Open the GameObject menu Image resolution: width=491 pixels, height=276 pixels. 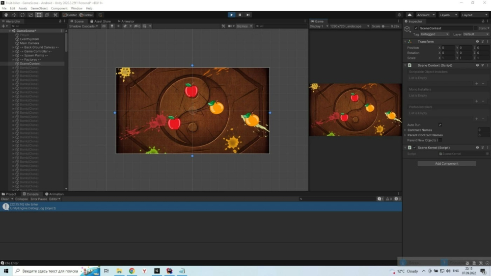point(39,8)
